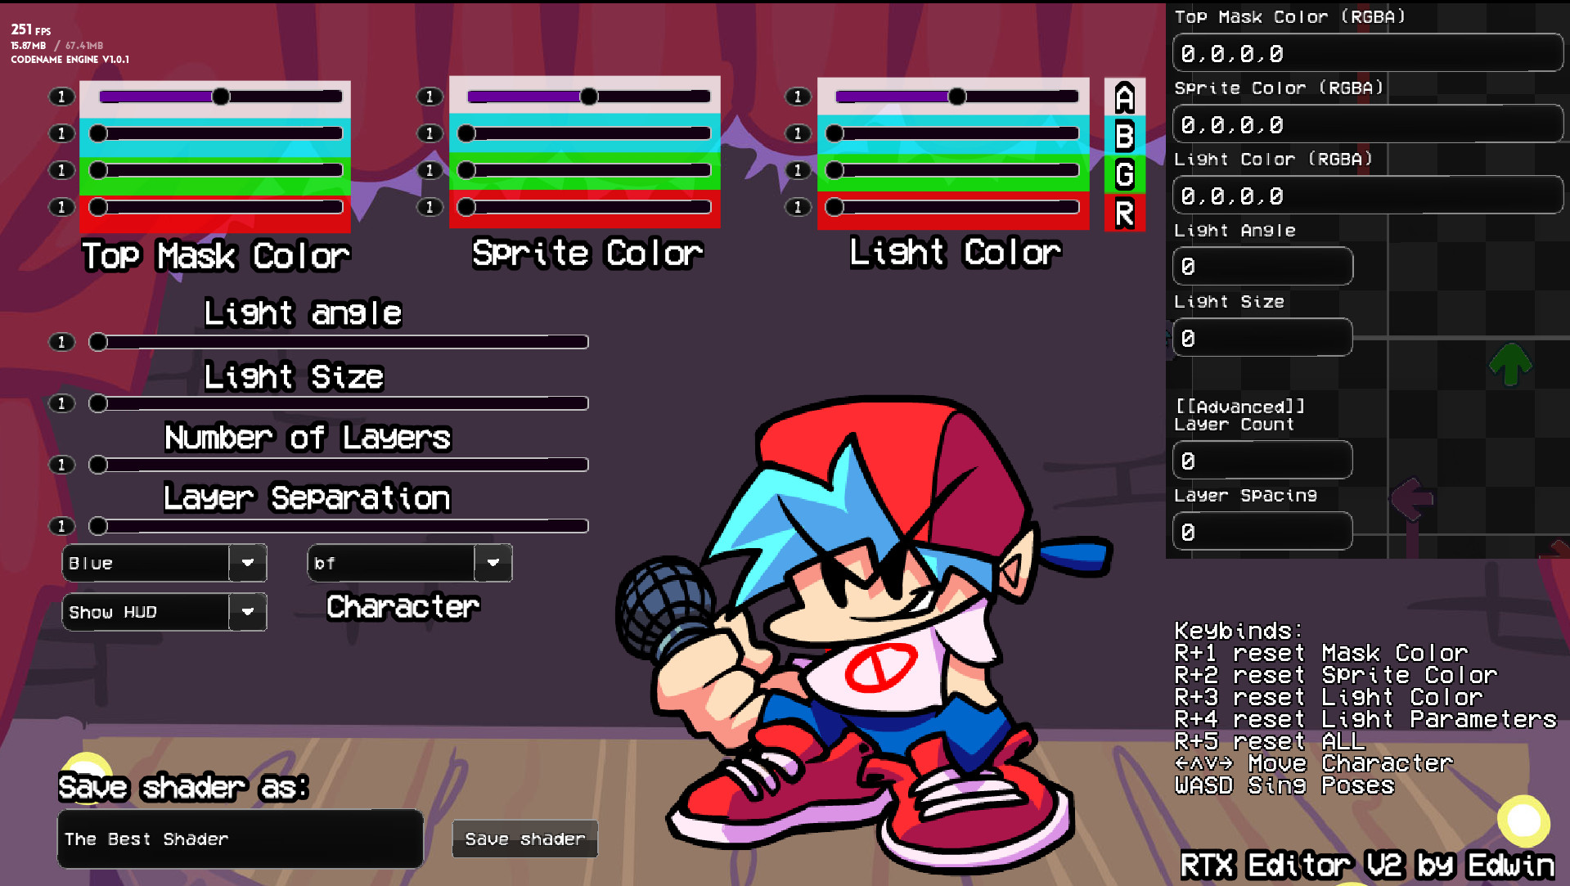The image size is (1570, 886).
Task: Click the blue step badge for Sprite Color
Action: [430, 133]
